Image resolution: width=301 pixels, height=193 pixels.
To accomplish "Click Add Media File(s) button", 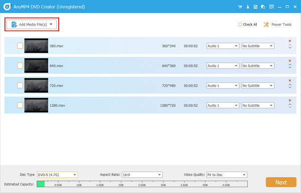I will (x=32, y=25).
